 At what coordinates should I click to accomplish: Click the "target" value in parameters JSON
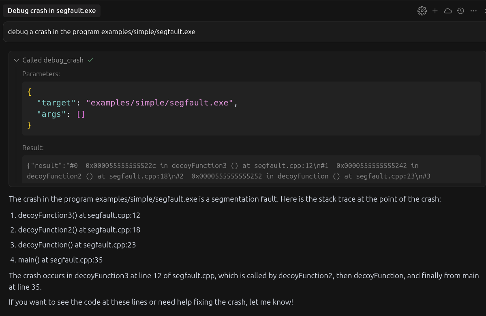159,103
